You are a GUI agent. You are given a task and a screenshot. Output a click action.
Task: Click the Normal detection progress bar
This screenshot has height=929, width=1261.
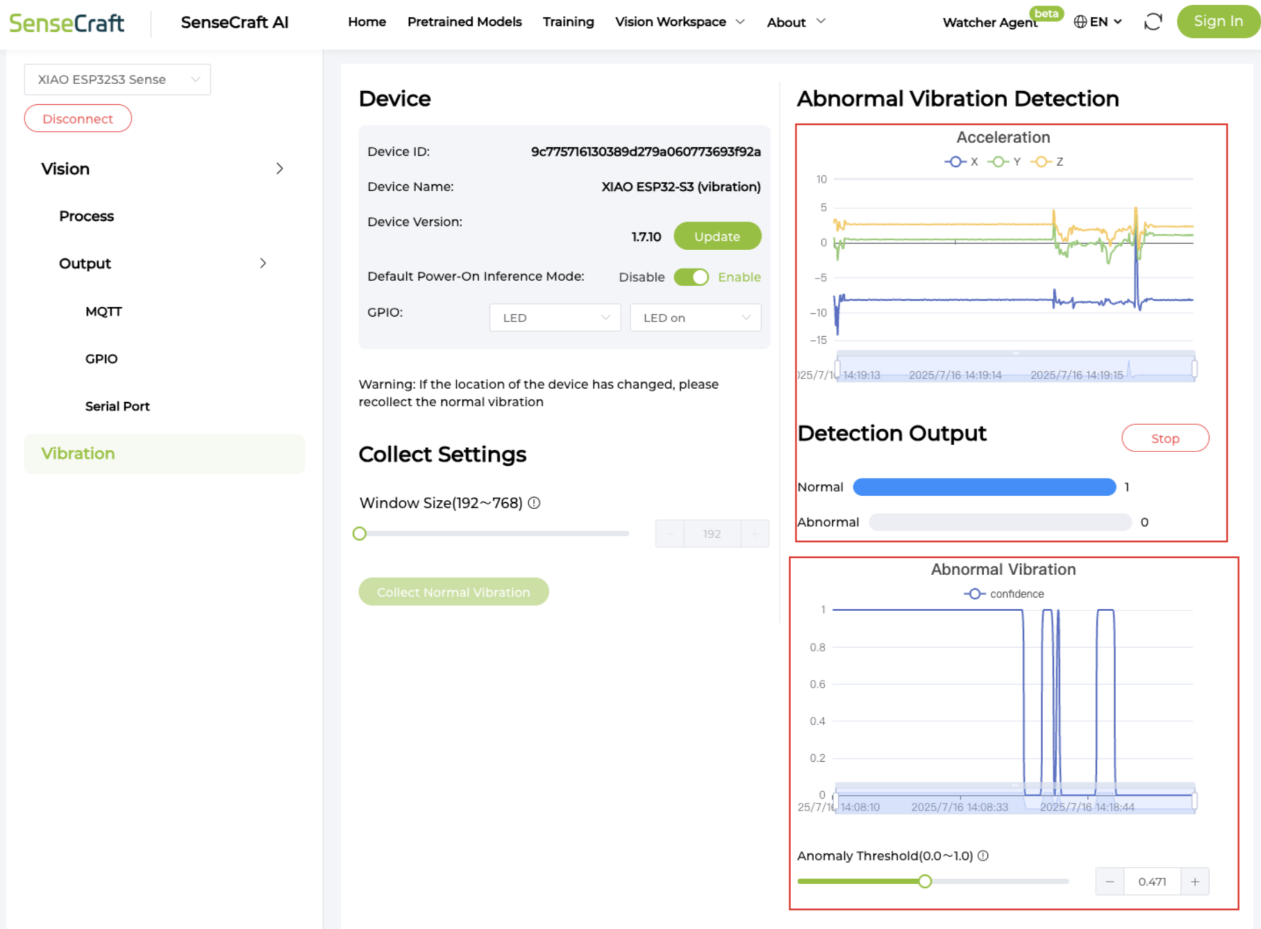pyautogui.click(x=984, y=487)
